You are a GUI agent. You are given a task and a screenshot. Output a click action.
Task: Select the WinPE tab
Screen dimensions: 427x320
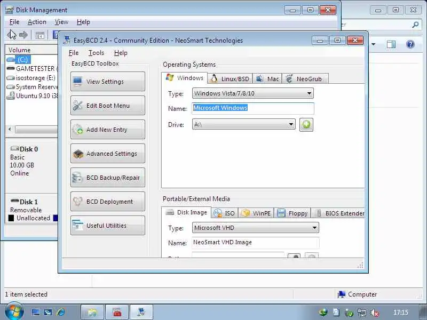[256, 213]
